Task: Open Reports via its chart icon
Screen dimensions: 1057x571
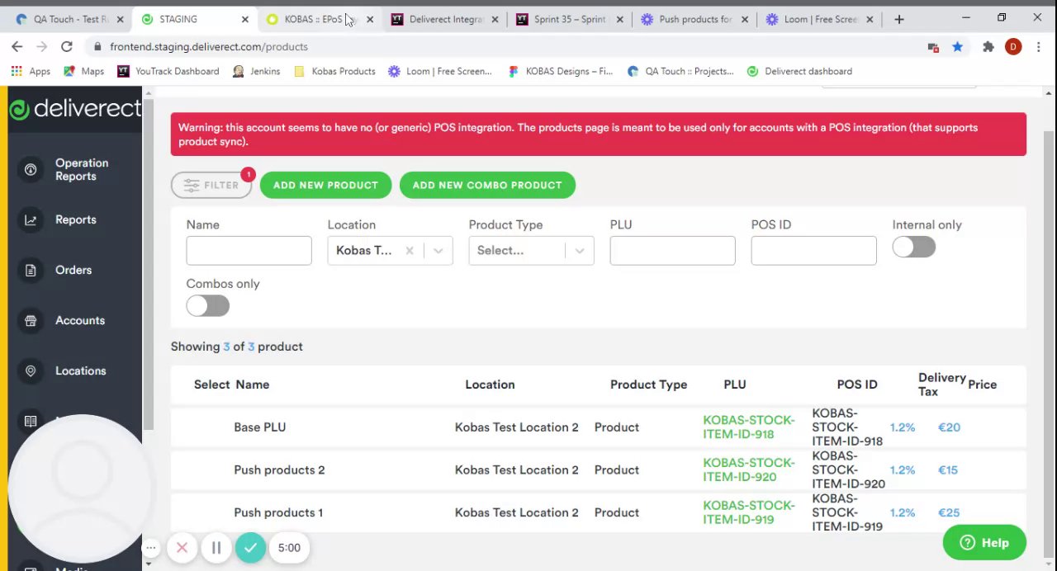Action: point(31,220)
